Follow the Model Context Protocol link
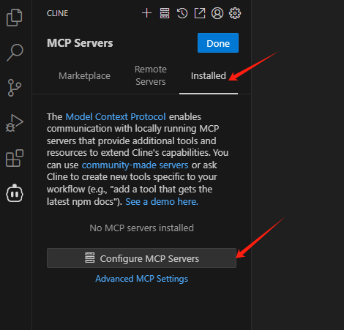The width and height of the screenshot is (344, 330). 116,117
